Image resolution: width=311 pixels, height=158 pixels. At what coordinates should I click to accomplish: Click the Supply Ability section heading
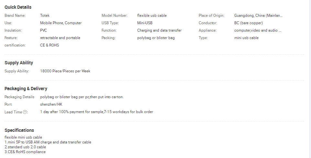(x=19, y=63)
